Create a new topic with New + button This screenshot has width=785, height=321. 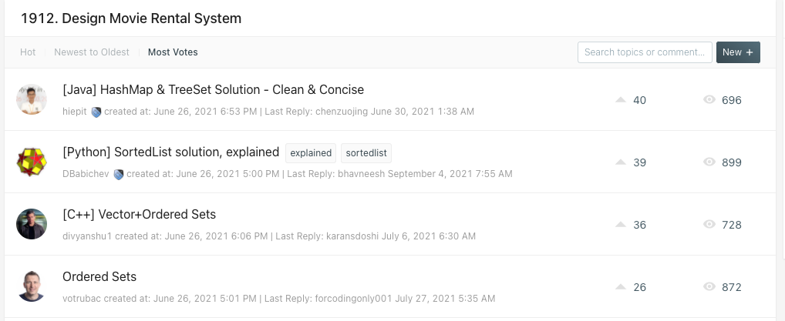pos(738,52)
